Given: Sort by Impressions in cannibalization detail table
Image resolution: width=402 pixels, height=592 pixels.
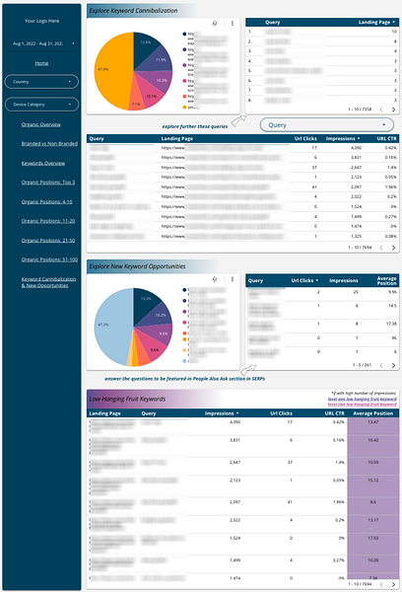Looking at the screenshot, I should [x=343, y=138].
